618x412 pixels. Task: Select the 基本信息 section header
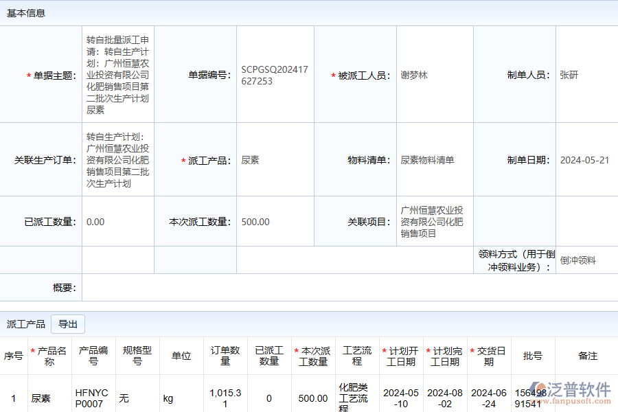coord(26,13)
